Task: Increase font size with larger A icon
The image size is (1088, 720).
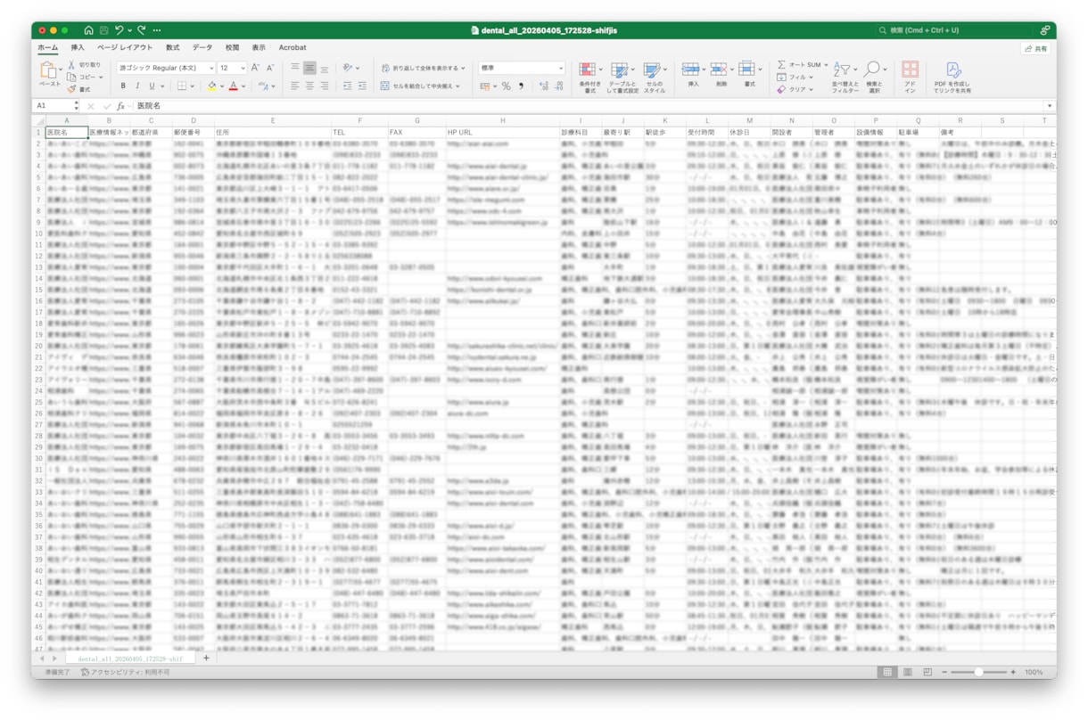Action: (x=255, y=68)
